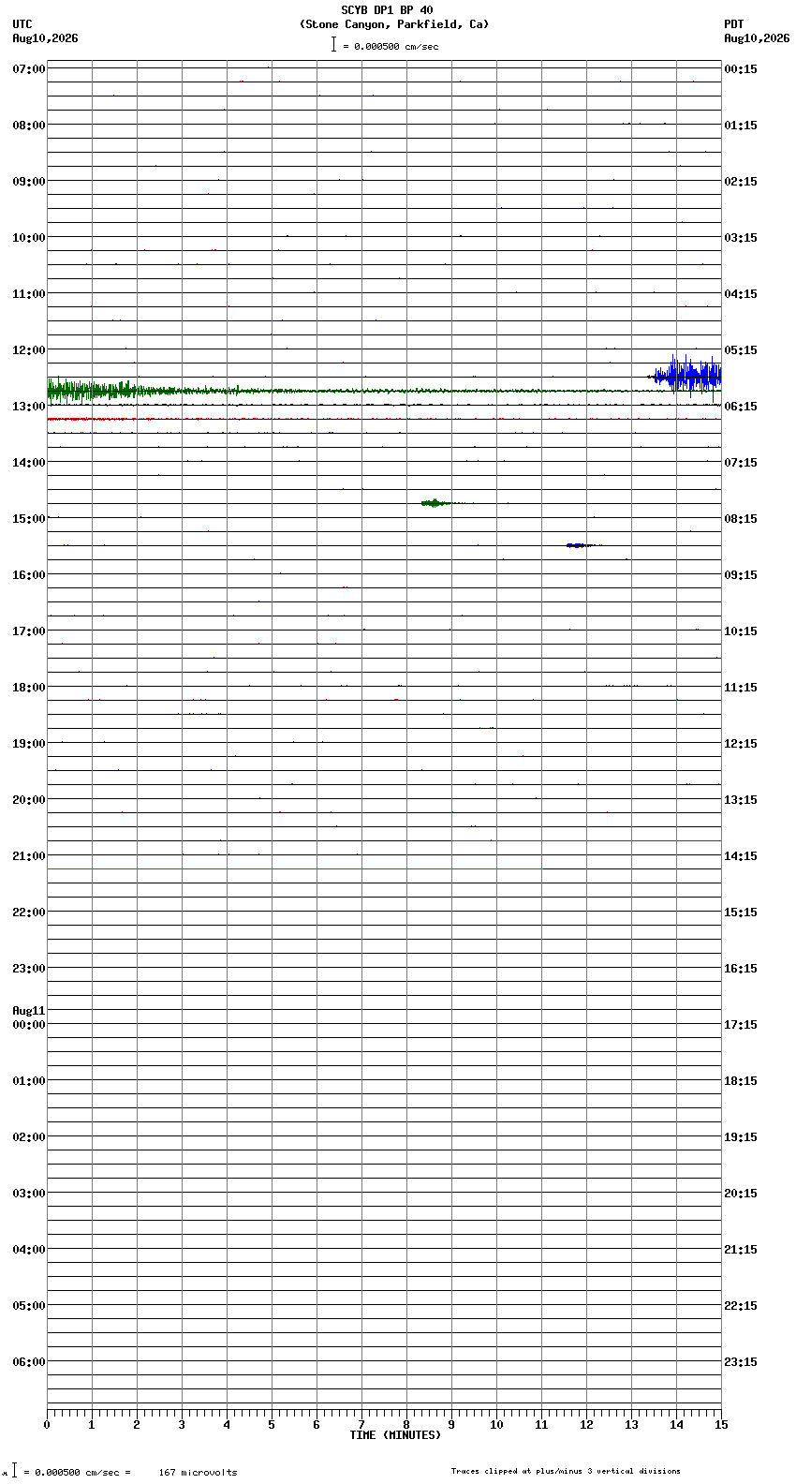Click the 06:15 PDT row label
Screen dimensions: 796x1484
pos(741,407)
